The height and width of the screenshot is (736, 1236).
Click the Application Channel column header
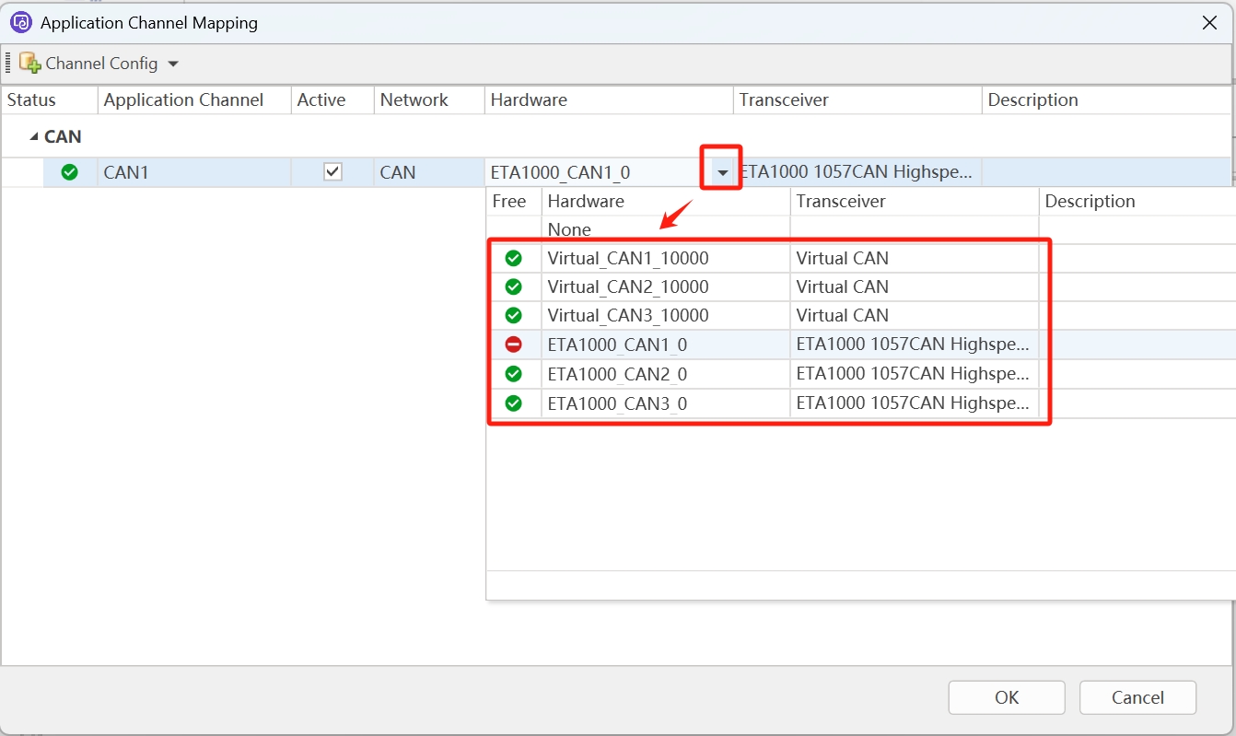point(184,100)
